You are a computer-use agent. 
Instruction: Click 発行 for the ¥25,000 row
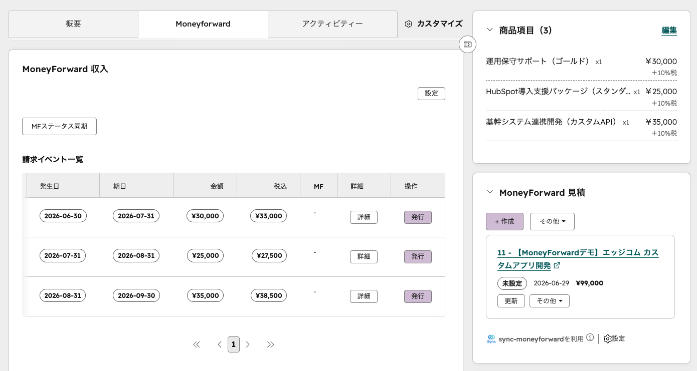(418, 257)
